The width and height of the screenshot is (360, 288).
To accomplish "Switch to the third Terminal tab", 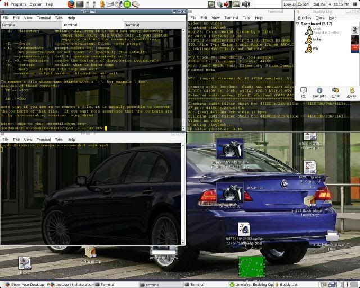I will tap(155, 25).
